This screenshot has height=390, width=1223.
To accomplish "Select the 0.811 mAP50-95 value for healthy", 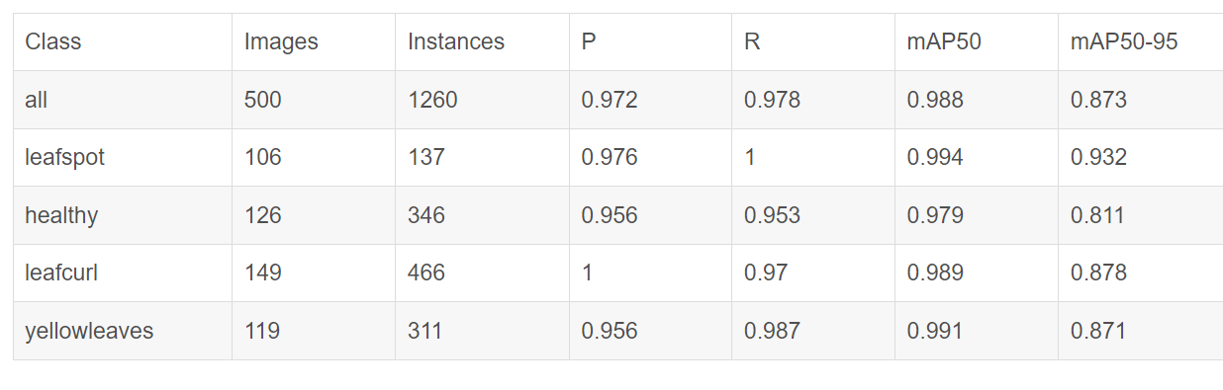I will [x=1141, y=214].
